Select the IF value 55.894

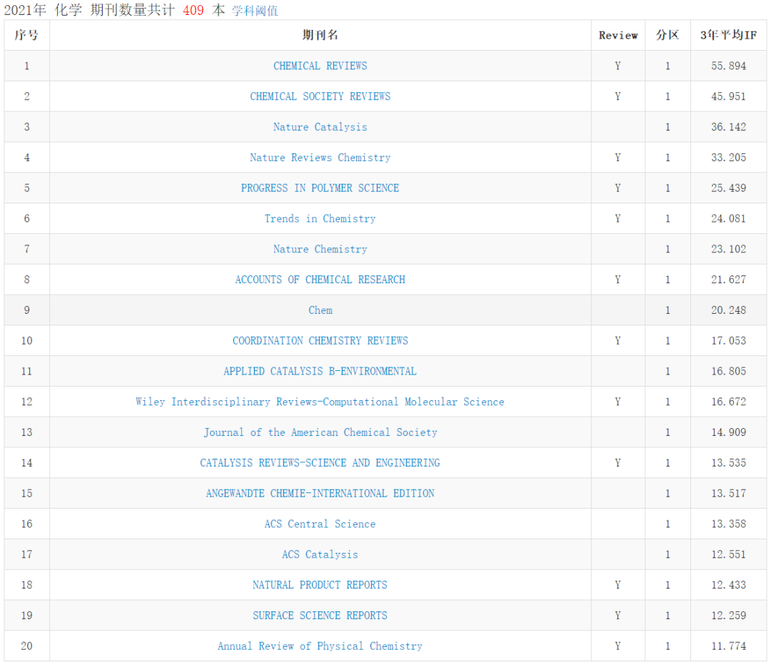[729, 66]
